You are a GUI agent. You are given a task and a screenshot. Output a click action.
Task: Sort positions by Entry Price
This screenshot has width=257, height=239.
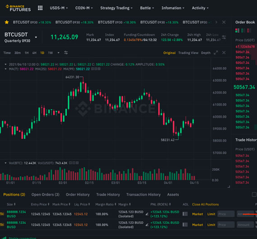tap(40, 204)
